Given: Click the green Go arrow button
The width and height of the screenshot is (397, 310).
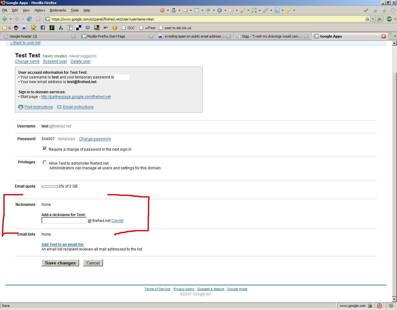Looking at the screenshot, I should click(380, 19).
